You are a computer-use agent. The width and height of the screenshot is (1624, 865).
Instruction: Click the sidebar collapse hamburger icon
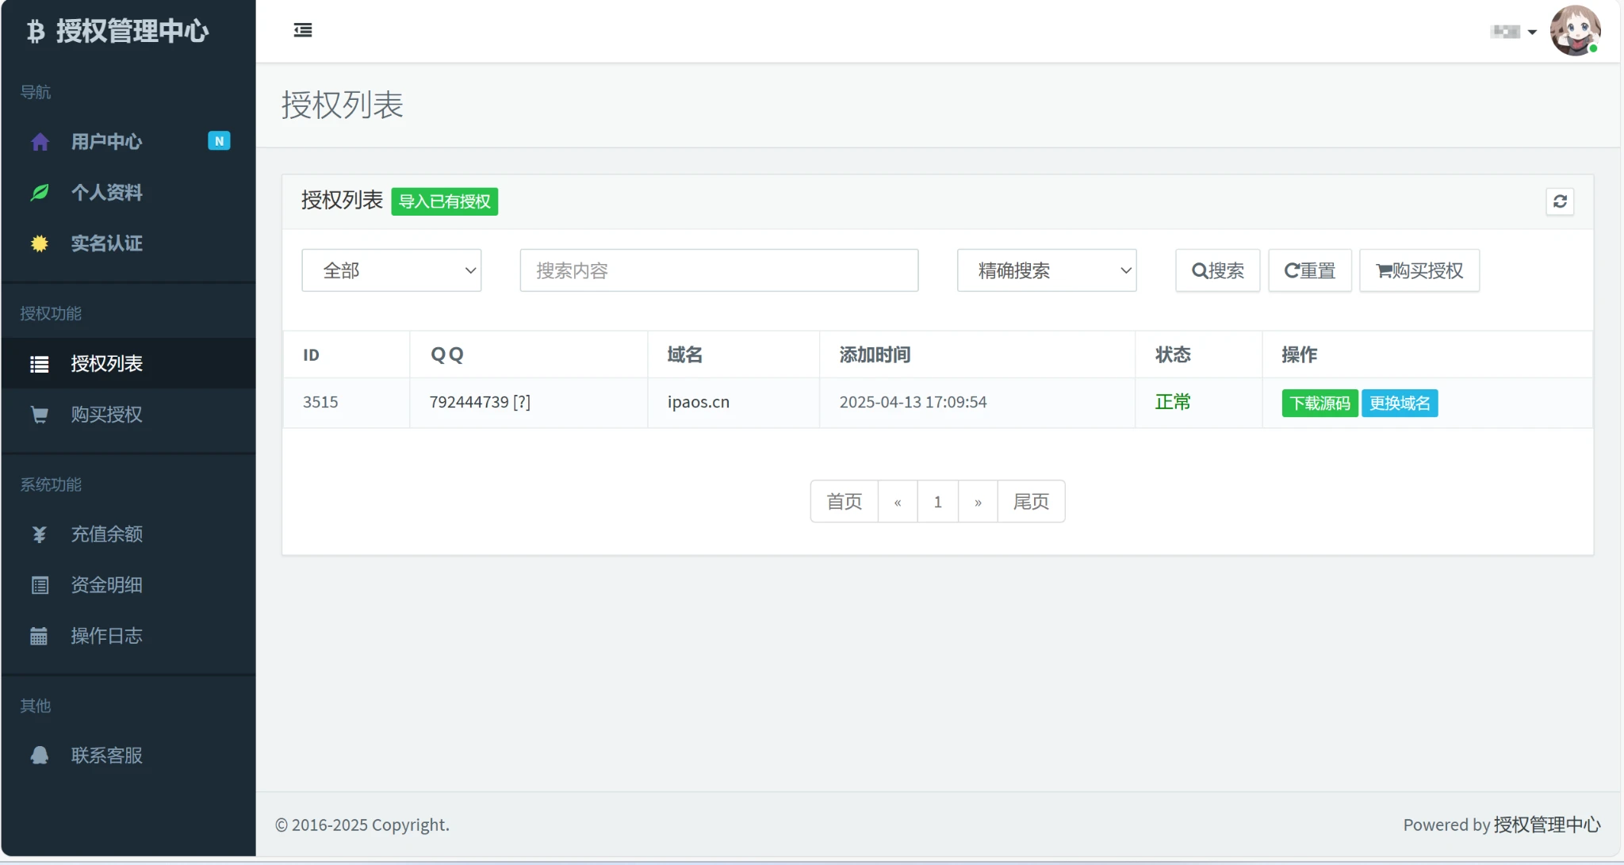[x=302, y=30]
